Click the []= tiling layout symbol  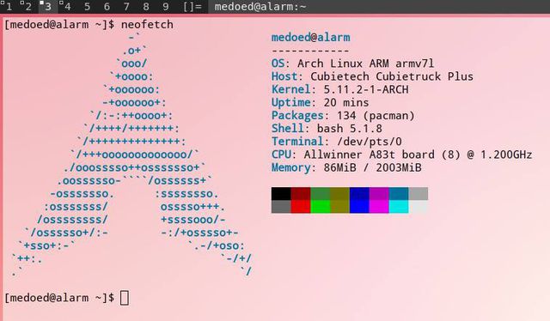point(192,7)
